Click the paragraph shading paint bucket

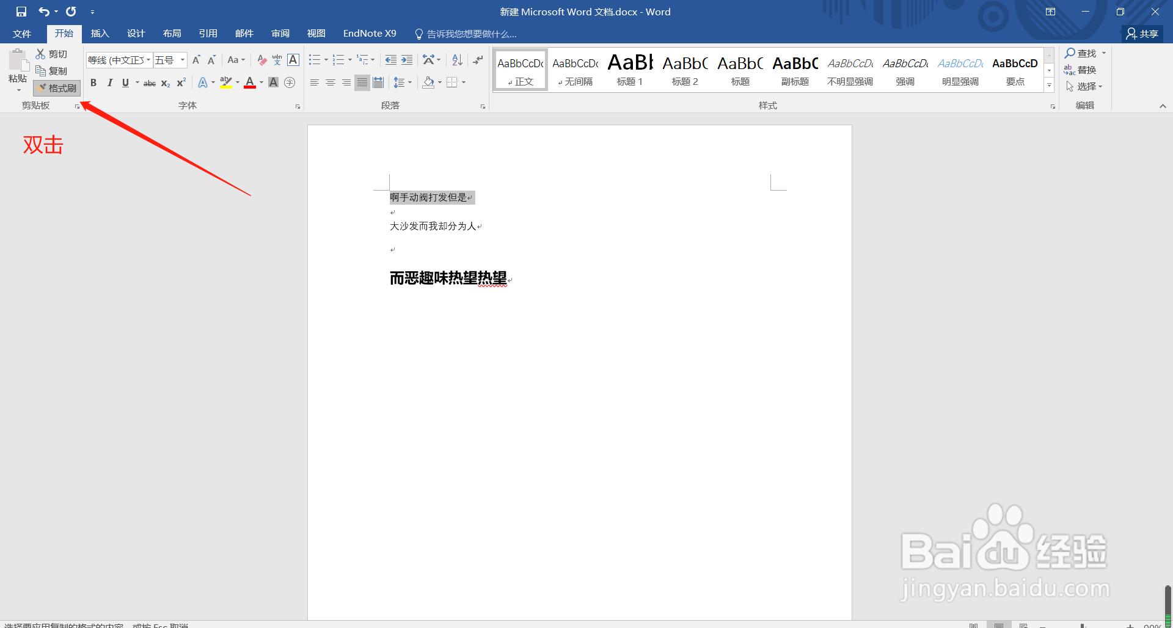pyautogui.click(x=429, y=82)
